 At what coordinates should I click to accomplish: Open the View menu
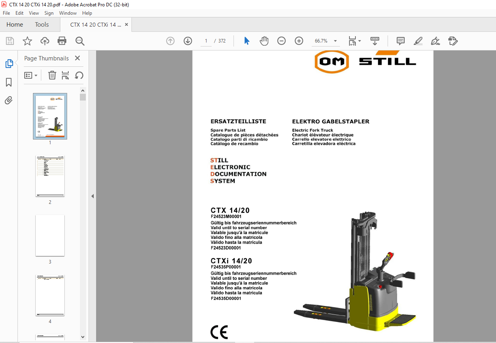[x=34, y=13]
